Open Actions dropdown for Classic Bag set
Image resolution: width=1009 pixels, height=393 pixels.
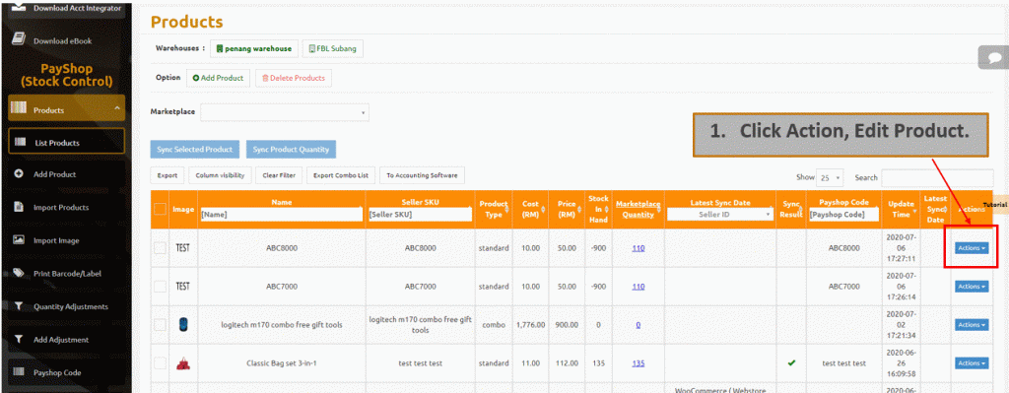pyautogui.click(x=972, y=363)
